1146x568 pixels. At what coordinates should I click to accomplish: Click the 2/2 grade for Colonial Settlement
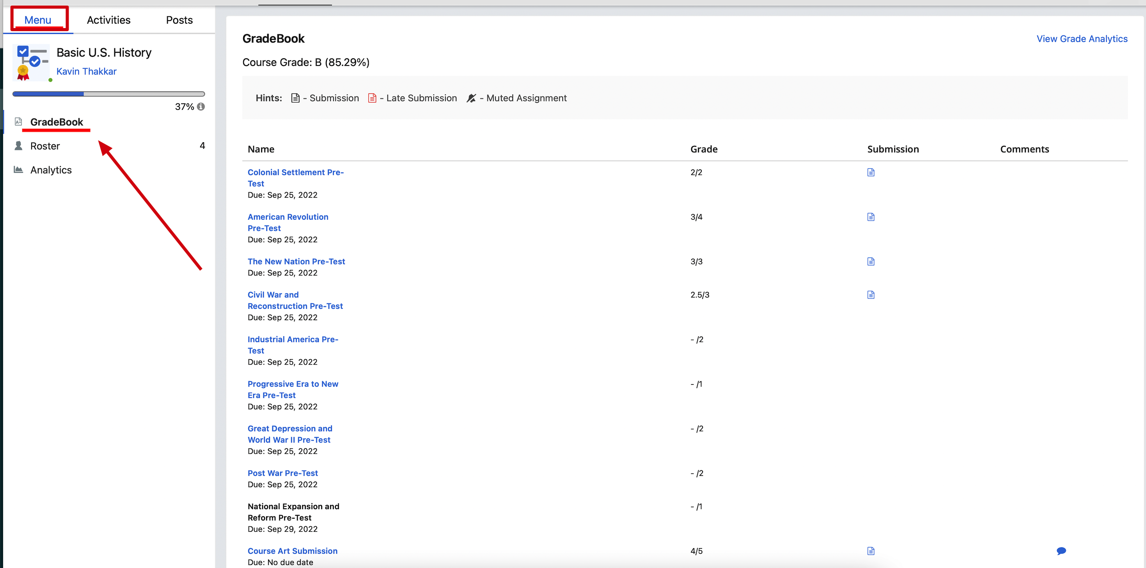pyautogui.click(x=696, y=173)
